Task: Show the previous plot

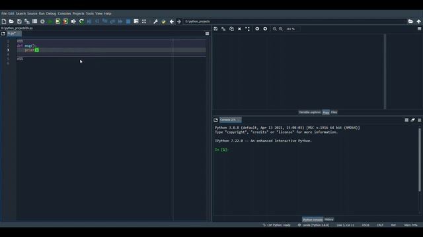Action: [257, 29]
